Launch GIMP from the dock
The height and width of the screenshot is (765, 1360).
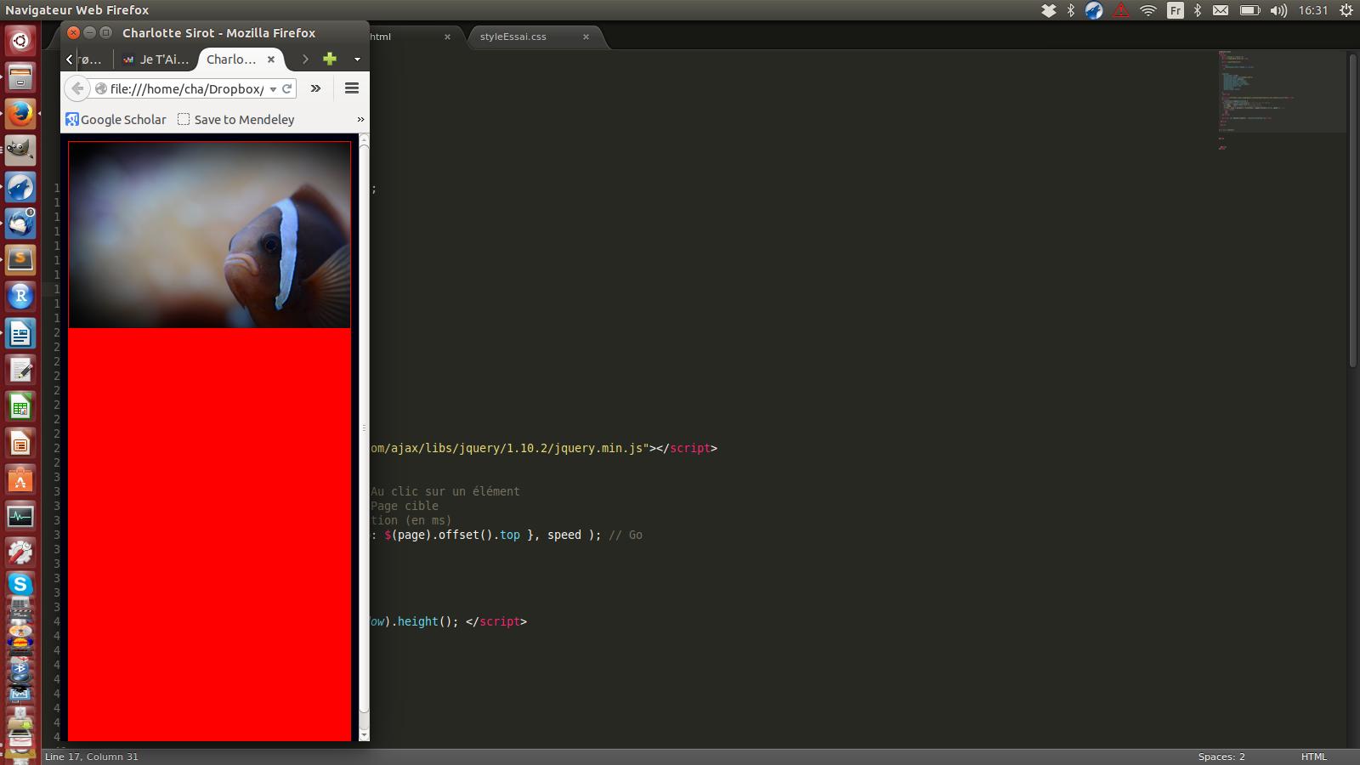pyautogui.click(x=20, y=150)
